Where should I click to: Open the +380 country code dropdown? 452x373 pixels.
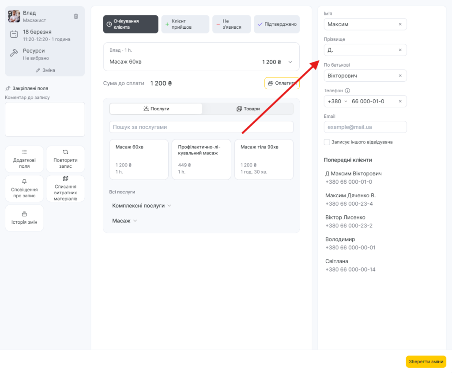pyautogui.click(x=337, y=101)
